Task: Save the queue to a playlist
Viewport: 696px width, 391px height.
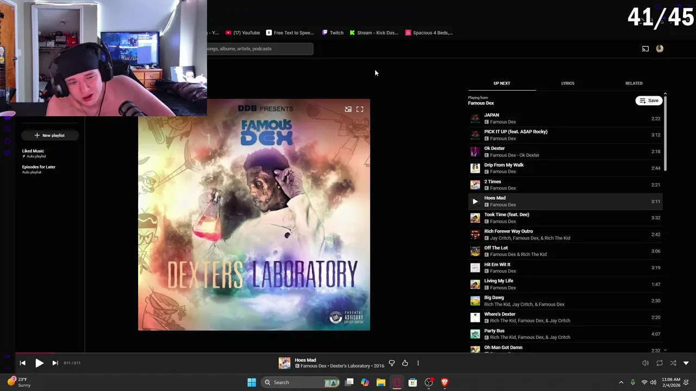Action: [649, 100]
